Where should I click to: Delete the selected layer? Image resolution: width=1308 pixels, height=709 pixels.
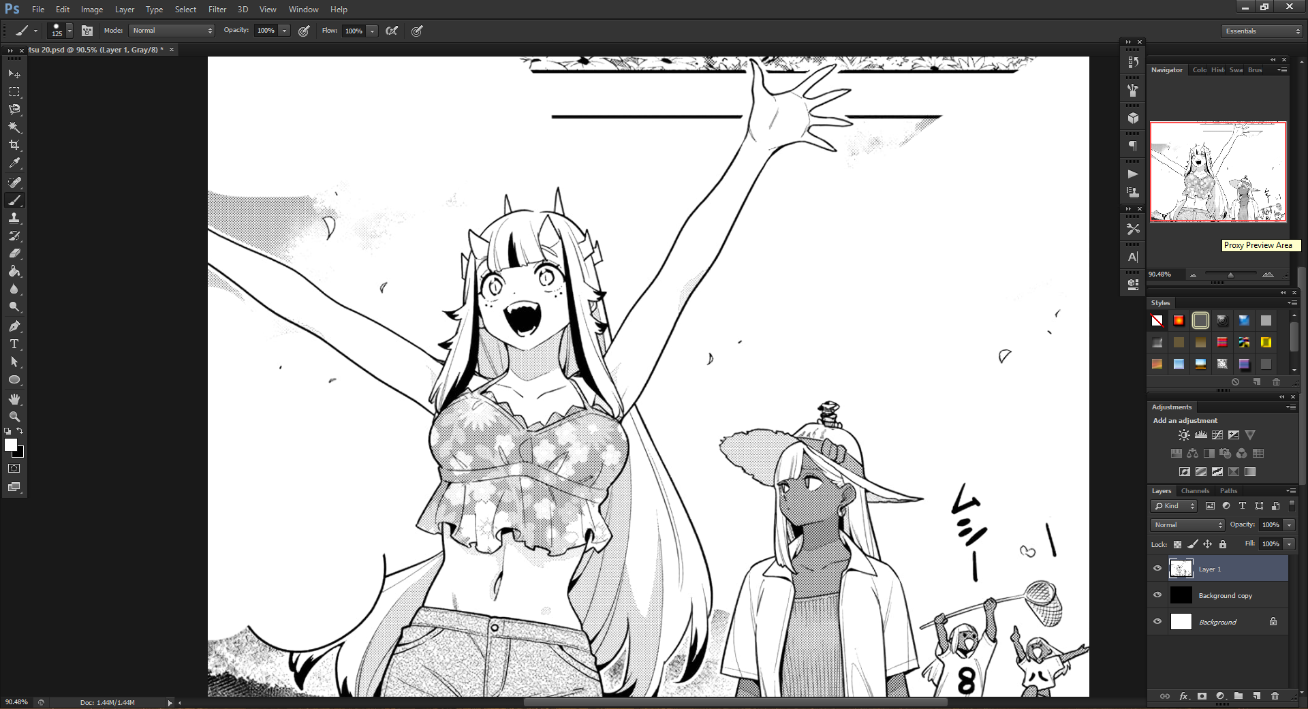(x=1275, y=696)
